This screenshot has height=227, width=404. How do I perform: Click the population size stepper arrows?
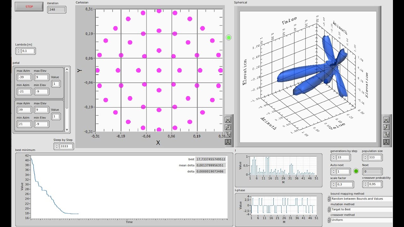365,157
